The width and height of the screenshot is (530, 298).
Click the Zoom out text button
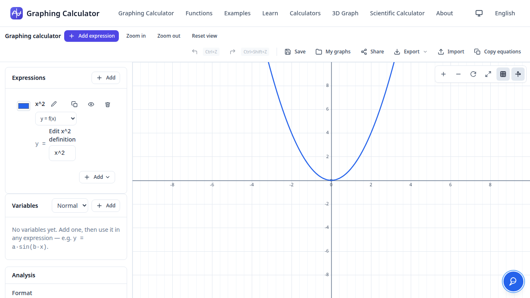(x=169, y=36)
